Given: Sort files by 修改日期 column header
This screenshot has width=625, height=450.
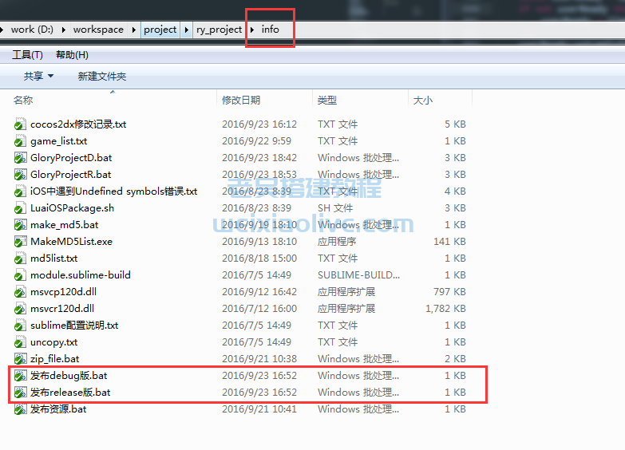Looking at the screenshot, I should click(x=241, y=101).
